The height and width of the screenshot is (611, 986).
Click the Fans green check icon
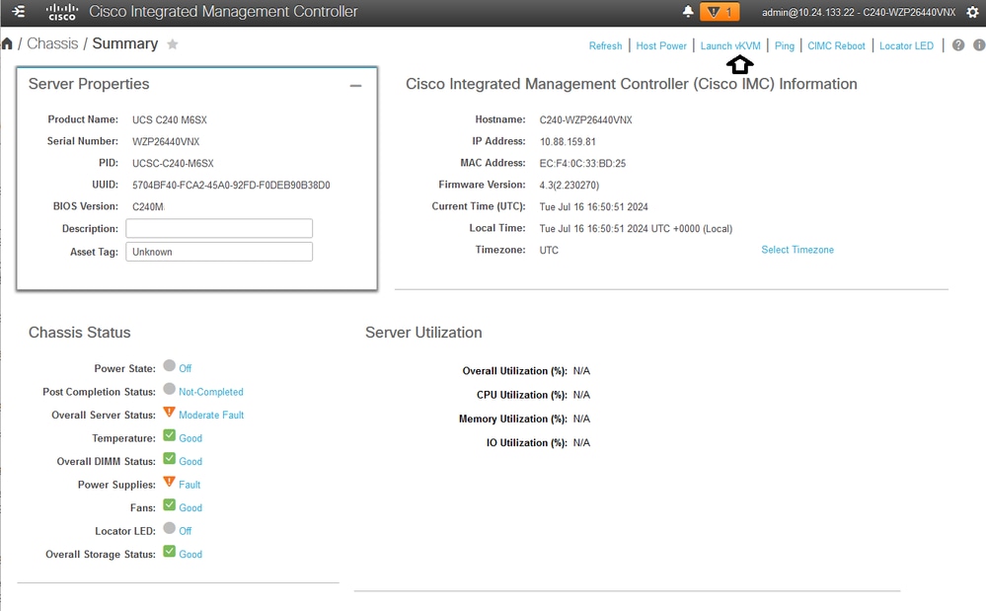coord(169,504)
